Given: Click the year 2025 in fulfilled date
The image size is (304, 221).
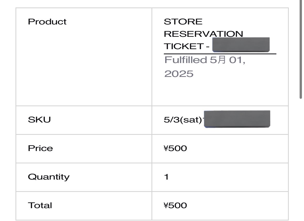Looking at the screenshot, I should point(179,74).
